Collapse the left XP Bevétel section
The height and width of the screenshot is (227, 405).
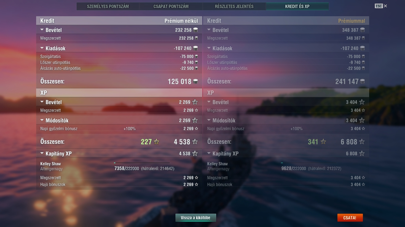[x=42, y=102]
